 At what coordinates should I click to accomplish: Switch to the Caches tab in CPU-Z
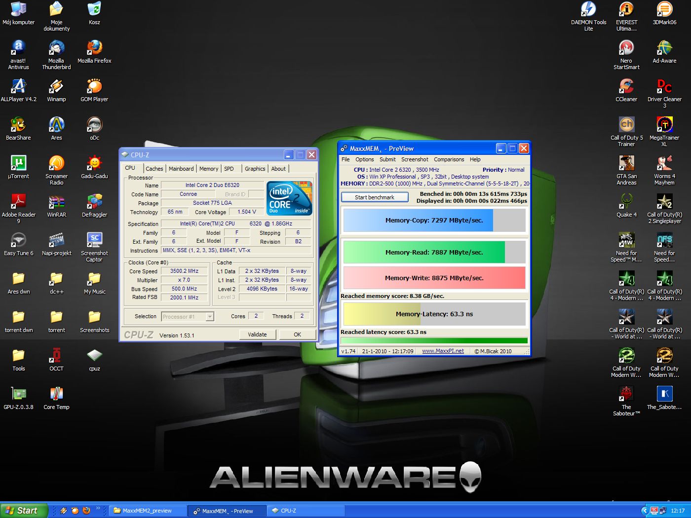coord(154,169)
